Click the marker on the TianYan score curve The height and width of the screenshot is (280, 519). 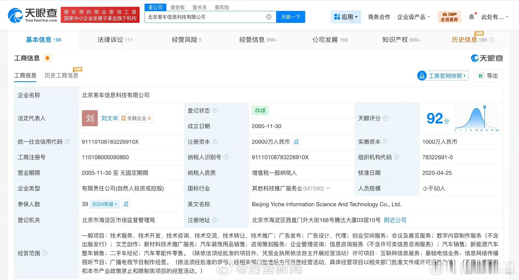pos(485,106)
